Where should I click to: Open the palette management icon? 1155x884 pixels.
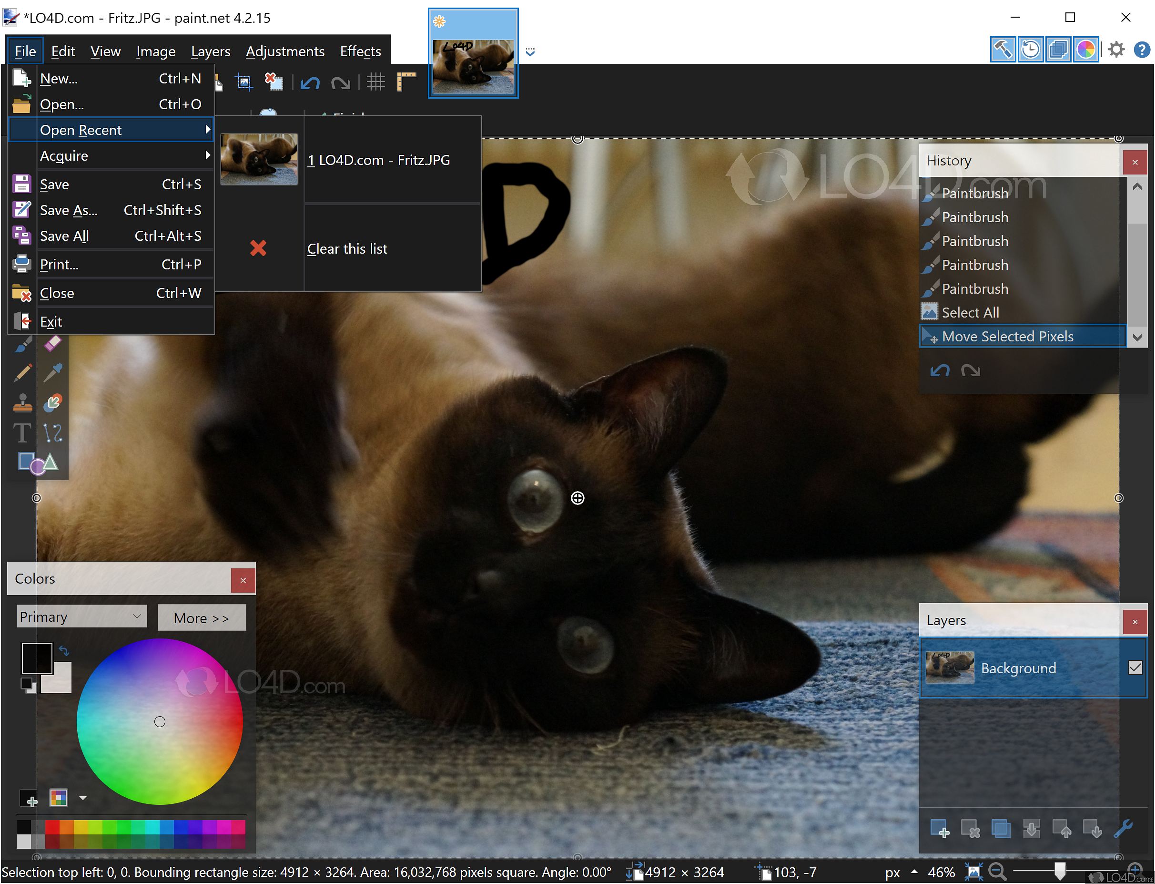pyautogui.click(x=58, y=798)
